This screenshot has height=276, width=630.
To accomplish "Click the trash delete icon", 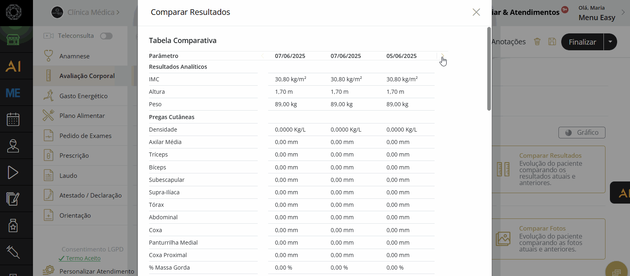I will (x=537, y=41).
